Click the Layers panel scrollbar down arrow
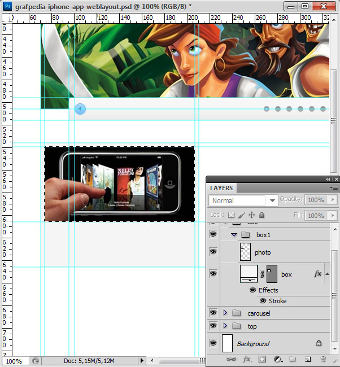This screenshot has width=340, height=367. (335, 349)
